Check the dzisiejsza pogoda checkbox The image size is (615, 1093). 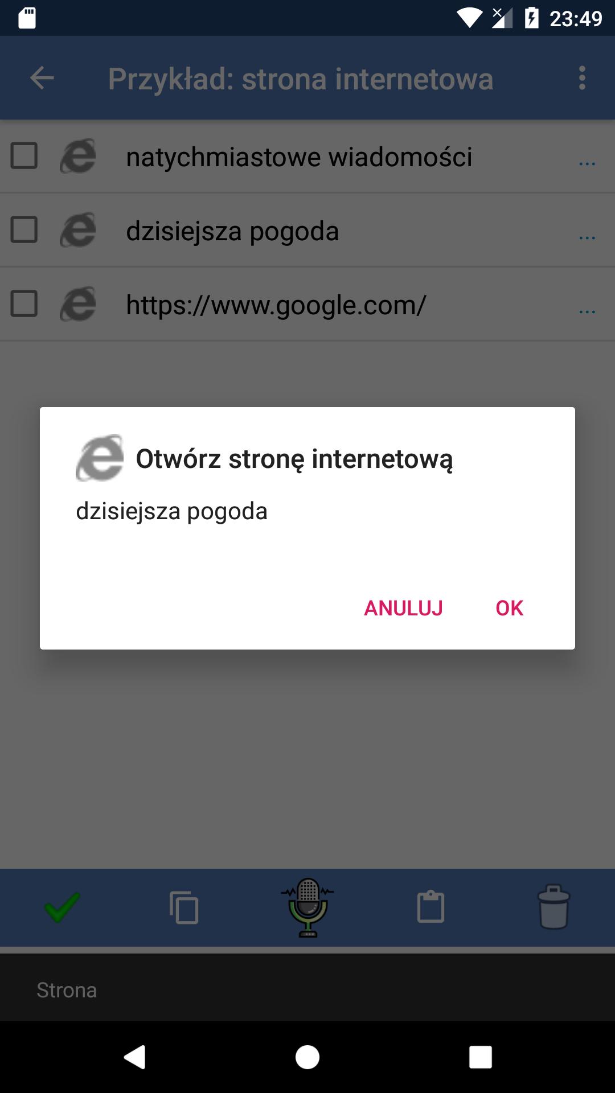tap(24, 230)
